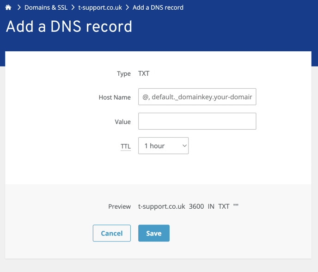Go to the home icon in breadcrumb

click(x=8, y=7)
